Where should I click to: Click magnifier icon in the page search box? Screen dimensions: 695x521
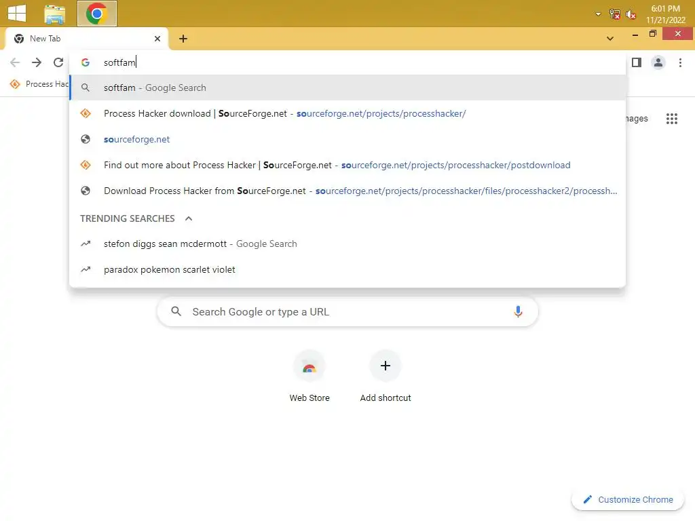[x=176, y=311]
